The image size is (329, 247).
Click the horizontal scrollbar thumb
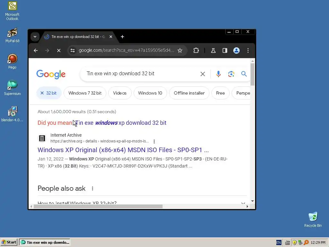(98, 206)
